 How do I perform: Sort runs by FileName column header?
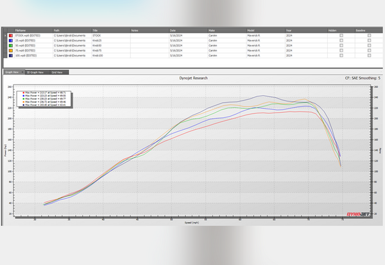tap(22, 30)
